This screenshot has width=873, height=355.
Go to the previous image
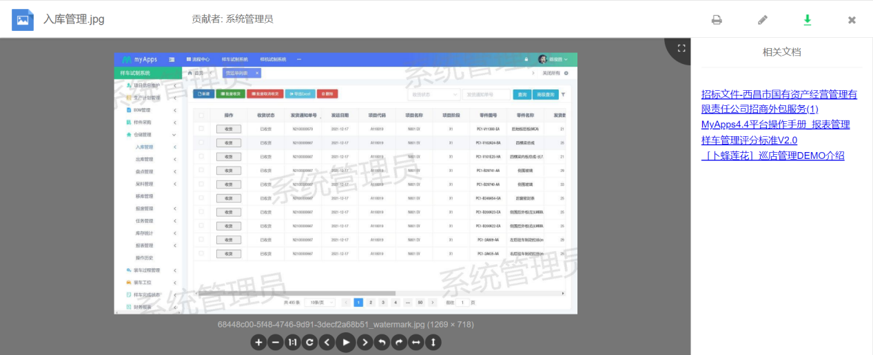click(327, 342)
